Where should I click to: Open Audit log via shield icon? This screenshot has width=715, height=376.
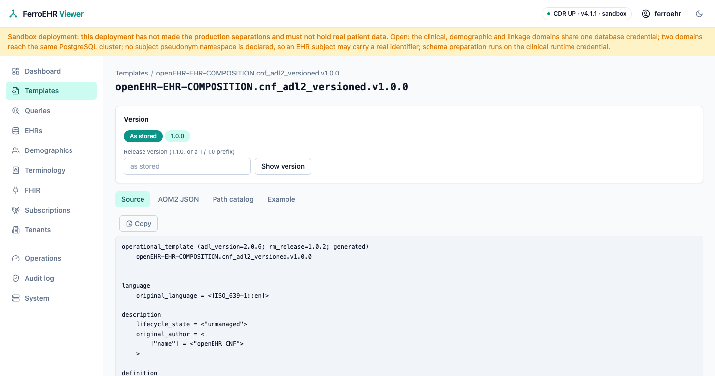pyautogui.click(x=16, y=278)
